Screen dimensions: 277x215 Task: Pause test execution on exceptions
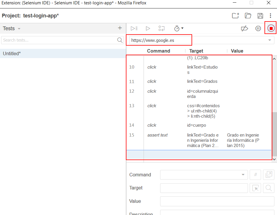coord(258,28)
